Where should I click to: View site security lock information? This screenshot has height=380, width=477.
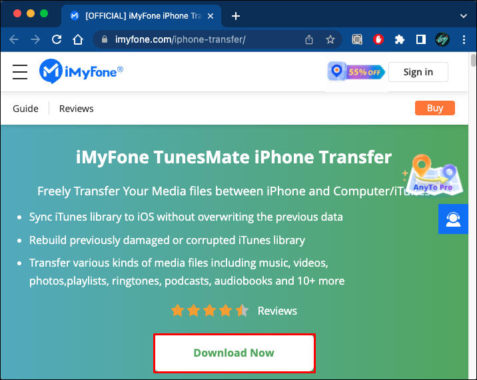[x=105, y=39]
